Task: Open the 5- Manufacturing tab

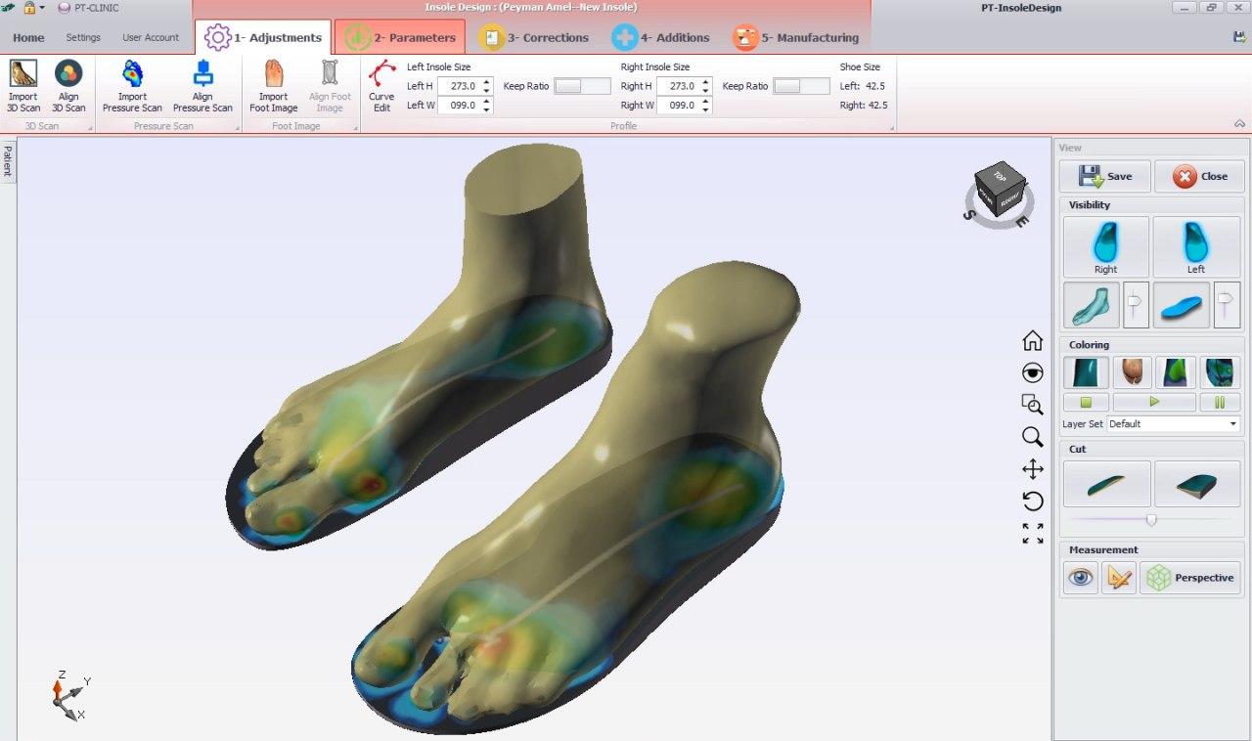Action: click(796, 37)
